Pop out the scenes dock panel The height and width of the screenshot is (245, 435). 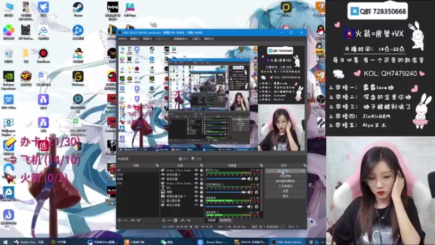point(157,166)
